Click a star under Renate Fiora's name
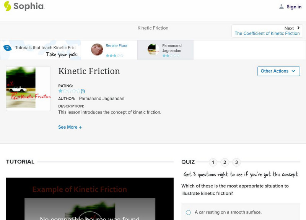The image size is (306, 220). click(108, 55)
